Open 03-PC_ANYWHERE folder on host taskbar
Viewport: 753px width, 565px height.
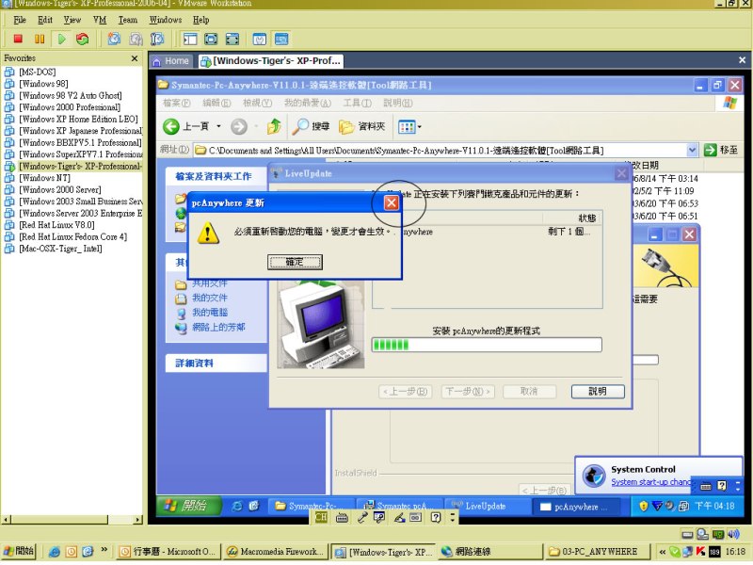(x=597, y=552)
